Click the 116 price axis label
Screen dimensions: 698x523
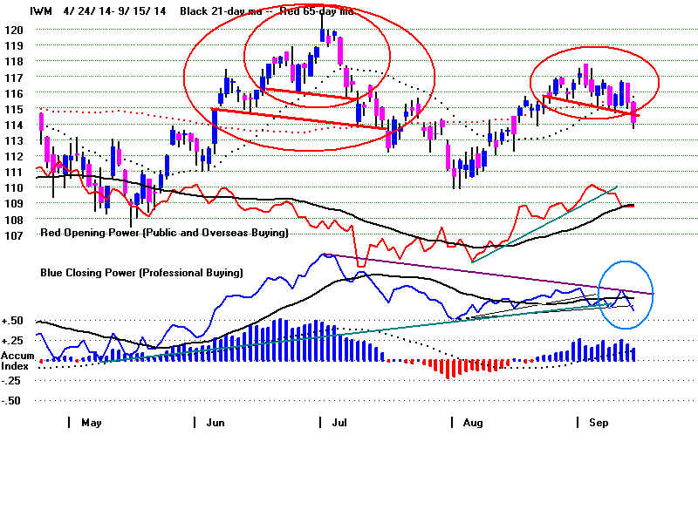coord(13,93)
